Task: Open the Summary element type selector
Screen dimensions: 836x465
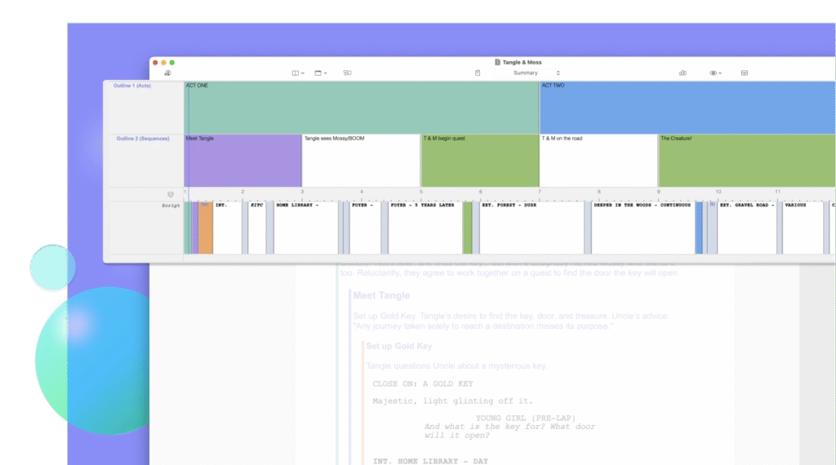Action: (529, 73)
